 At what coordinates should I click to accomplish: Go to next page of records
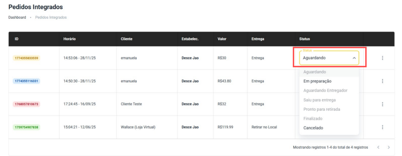point(389,147)
